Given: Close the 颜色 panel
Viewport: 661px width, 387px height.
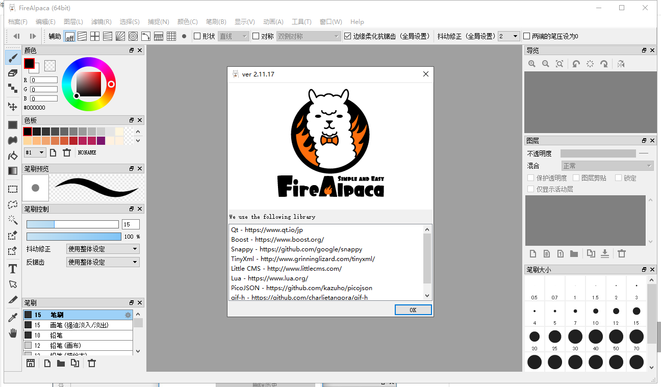Looking at the screenshot, I should click(140, 50).
